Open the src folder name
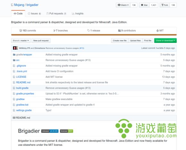The height and width of the screenshot is (150, 186). (18, 60)
